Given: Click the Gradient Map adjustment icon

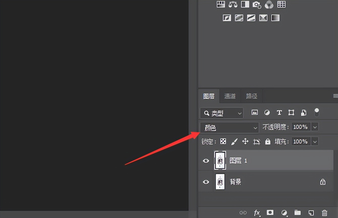Looking at the screenshot, I should 275,18.
